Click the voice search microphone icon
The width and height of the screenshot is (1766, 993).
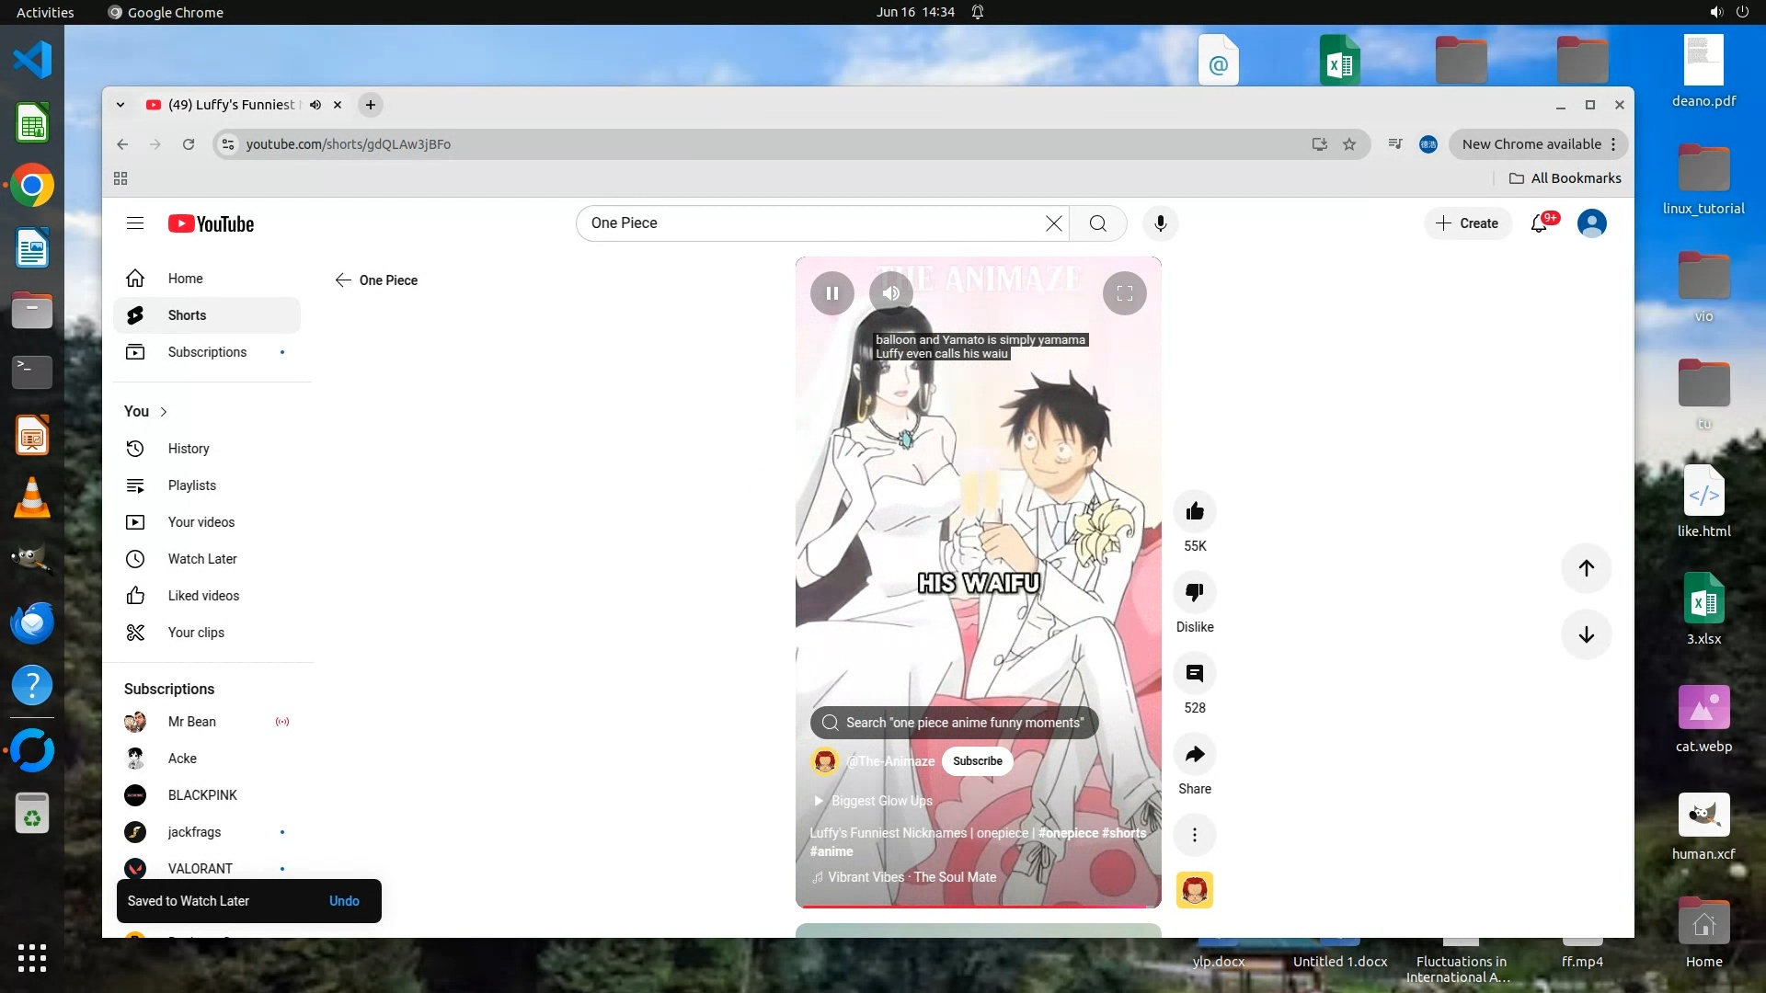coord(1160,223)
